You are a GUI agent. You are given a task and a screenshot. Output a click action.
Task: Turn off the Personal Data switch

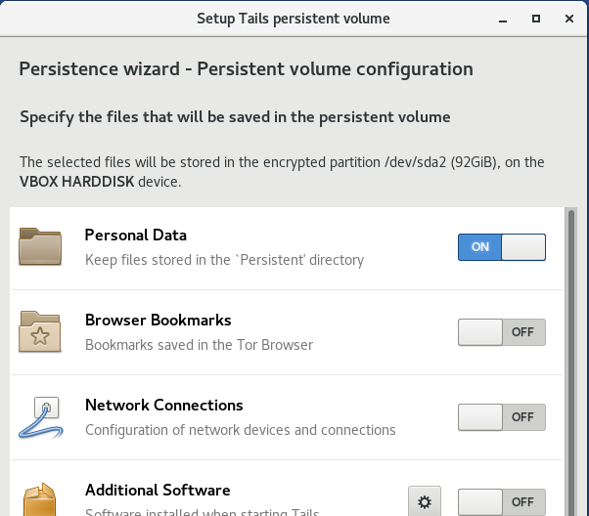coord(501,247)
